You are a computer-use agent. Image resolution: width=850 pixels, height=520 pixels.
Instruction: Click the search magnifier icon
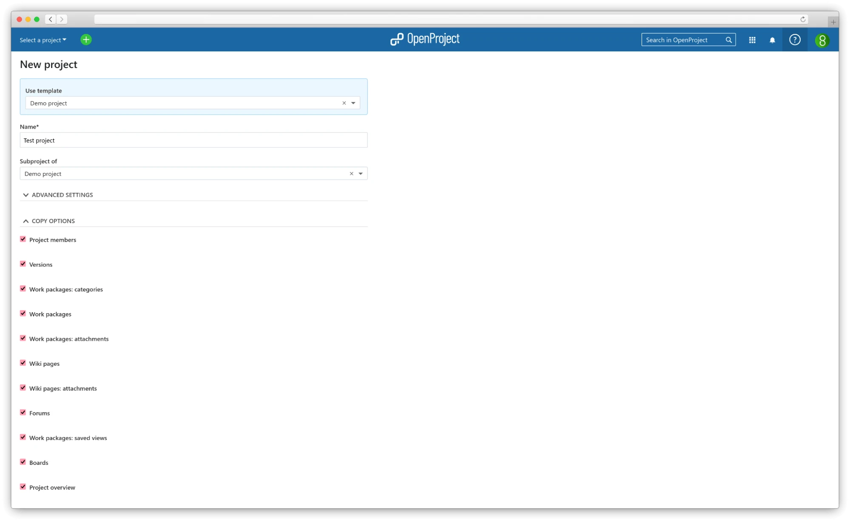click(x=728, y=40)
